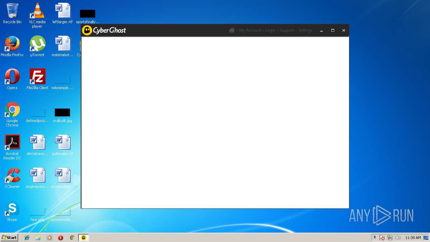Open the Recycle Bin desktop icon
Image resolution: width=430 pixels, height=242 pixels.
[x=12, y=13]
